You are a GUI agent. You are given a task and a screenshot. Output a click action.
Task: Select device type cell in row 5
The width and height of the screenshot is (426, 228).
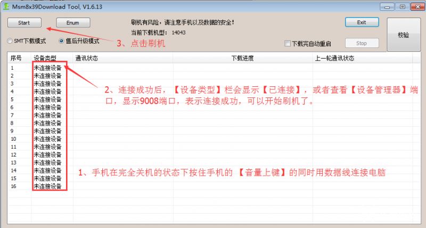pos(48,100)
